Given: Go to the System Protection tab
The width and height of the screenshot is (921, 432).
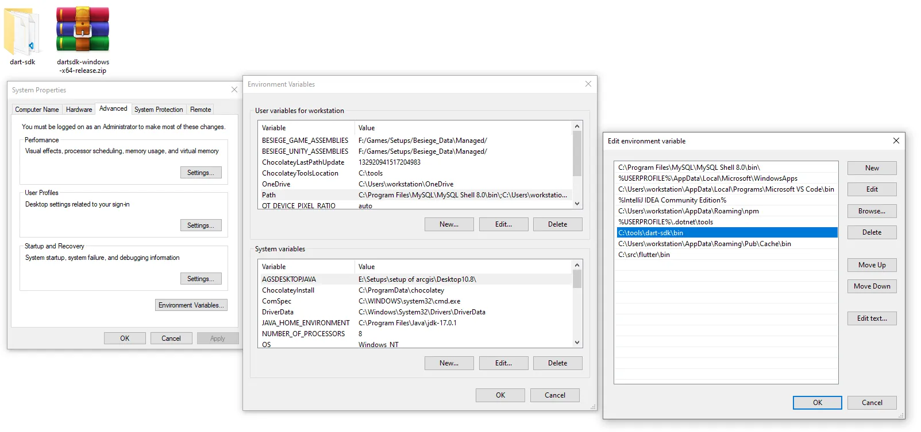Looking at the screenshot, I should pyautogui.click(x=159, y=110).
